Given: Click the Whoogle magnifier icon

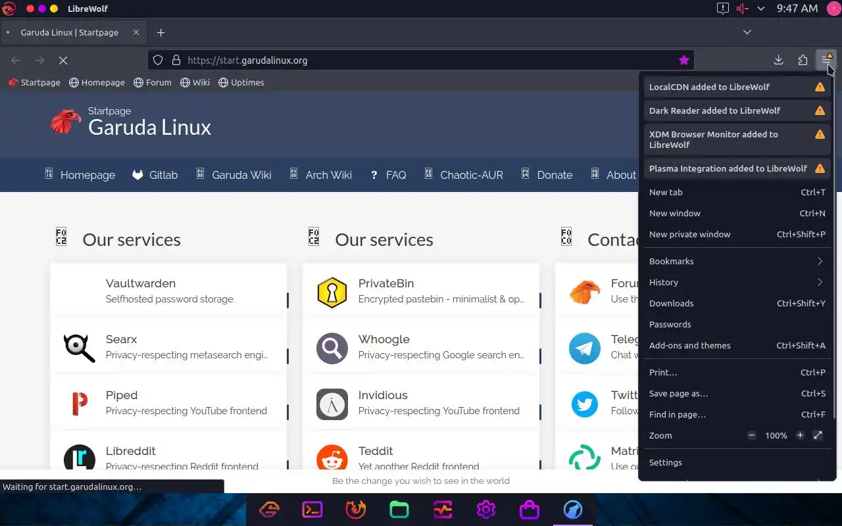Looking at the screenshot, I should [332, 348].
